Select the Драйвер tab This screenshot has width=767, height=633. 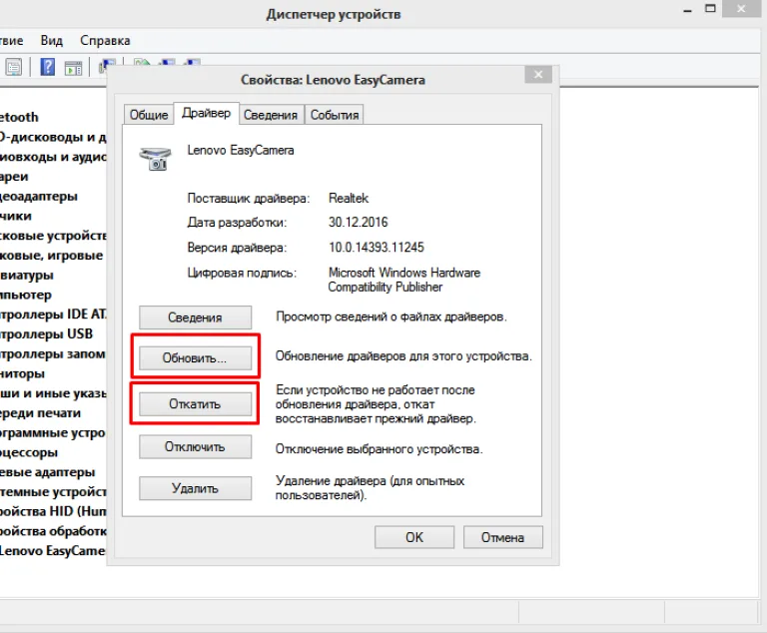pyautogui.click(x=207, y=113)
